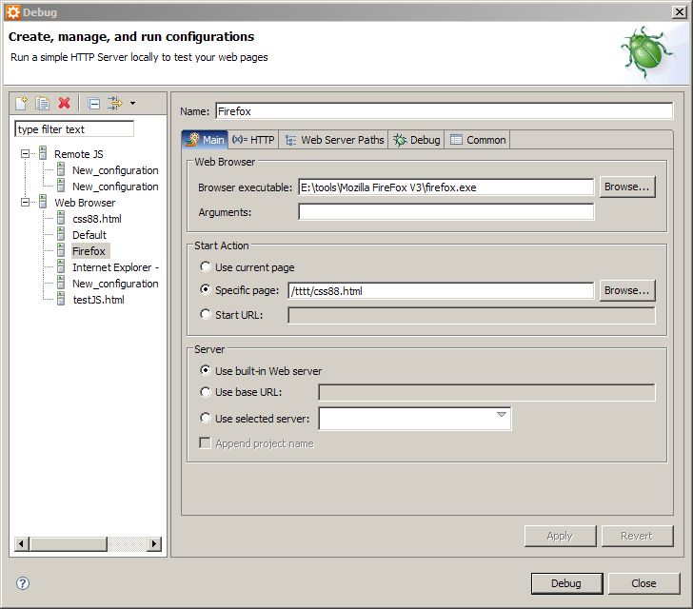Image resolution: width=693 pixels, height=609 pixels.
Task: Click the Arguments text field
Action: (445, 212)
